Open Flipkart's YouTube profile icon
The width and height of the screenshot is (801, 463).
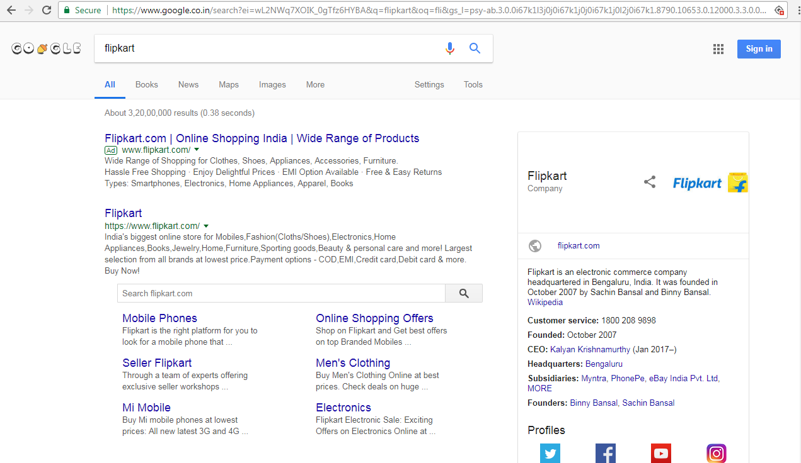(x=661, y=453)
